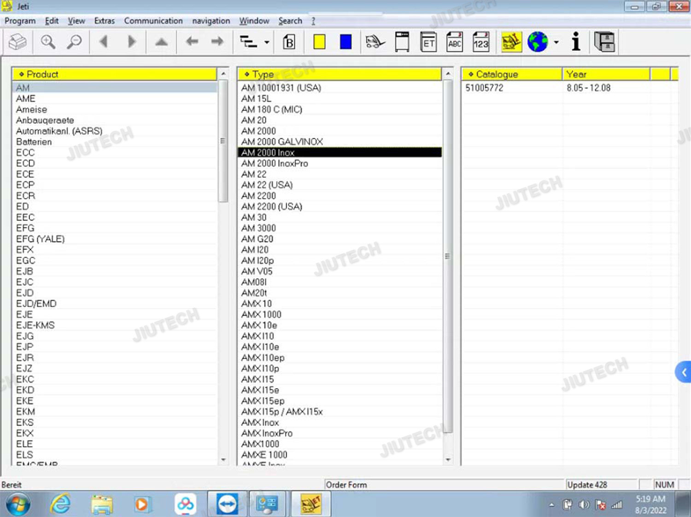
Task: Open Internet Explorer from taskbar
Action: (x=60, y=504)
